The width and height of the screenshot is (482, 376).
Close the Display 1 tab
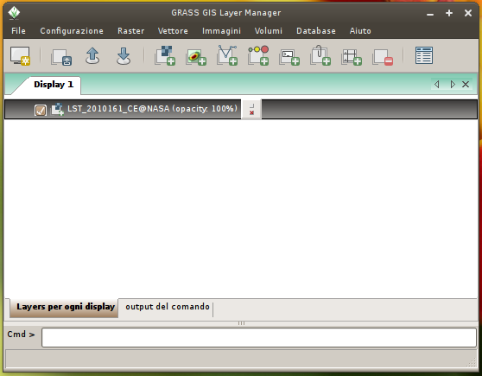[x=466, y=85]
